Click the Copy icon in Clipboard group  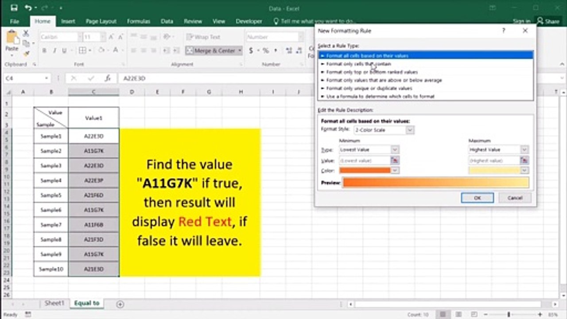tap(26, 43)
